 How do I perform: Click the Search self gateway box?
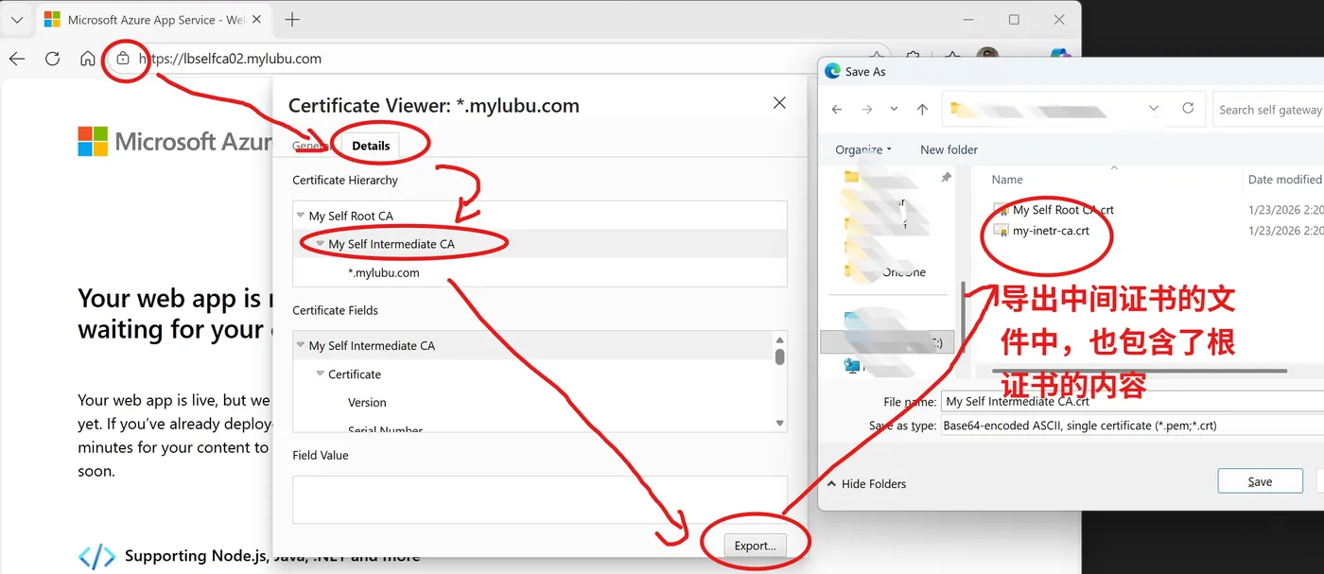coord(1268,110)
